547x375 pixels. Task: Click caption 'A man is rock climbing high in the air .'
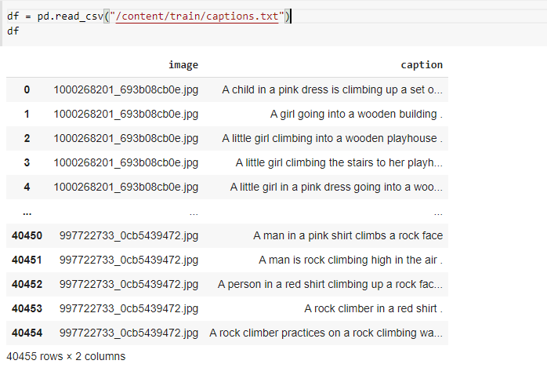coord(350,260)
